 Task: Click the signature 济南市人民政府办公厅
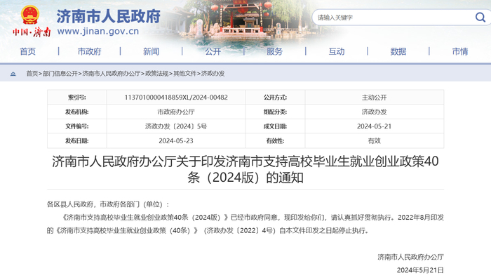pyautogui.click(x=410, y=257)
